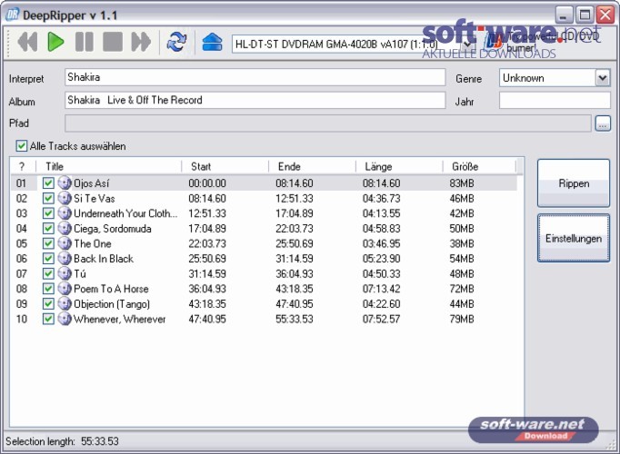Browse for output path with the ... button
Image resolution: width=620 pixels, height=454 pixels.
[603, 123]
